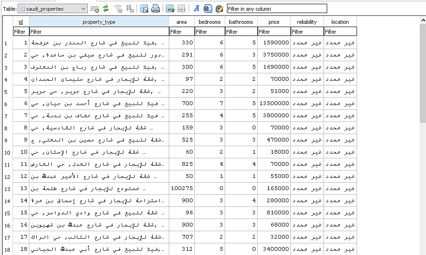Refresh the table data with green arrows
This screenshot has height=255, width=426.
point(106,9)
